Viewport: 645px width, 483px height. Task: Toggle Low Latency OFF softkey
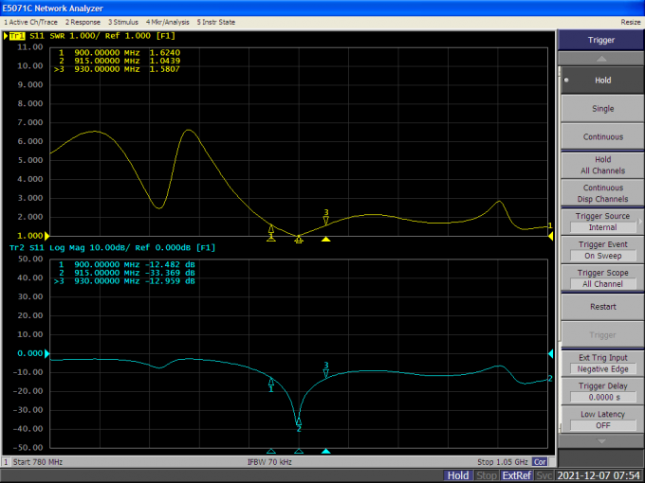(602, 420)
